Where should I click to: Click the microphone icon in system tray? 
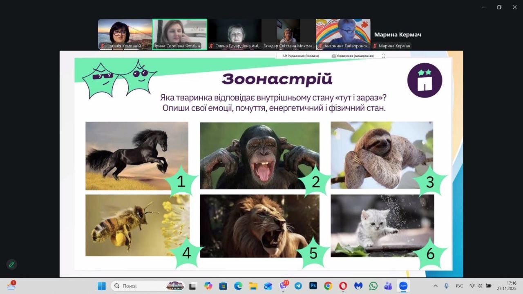(446, 286)
